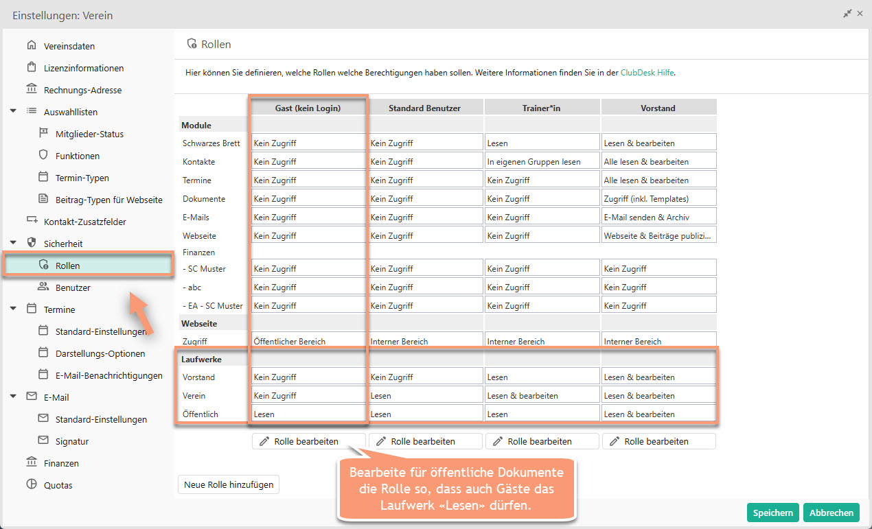Open Vorstand Webseite permission dropdown
The width and height of the screenshot is (872, 529).
[659, 235]
